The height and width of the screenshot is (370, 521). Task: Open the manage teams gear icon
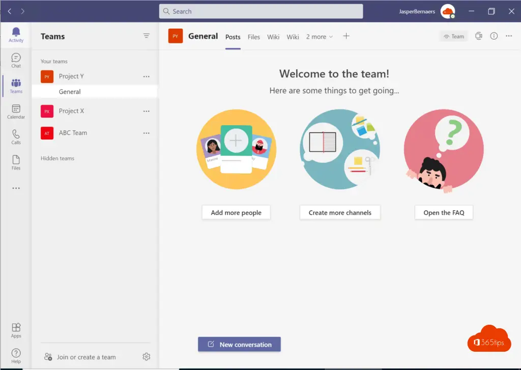point(147,357)
